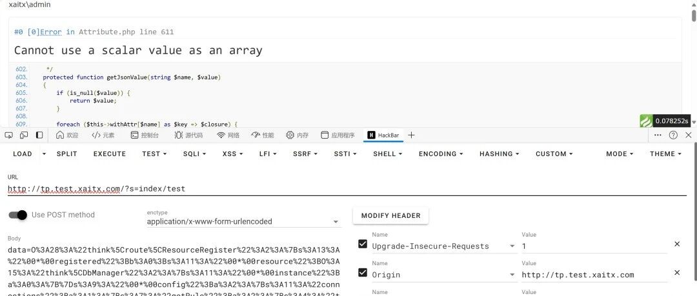Open the LFI dropdown menu

tap(268, 153)
